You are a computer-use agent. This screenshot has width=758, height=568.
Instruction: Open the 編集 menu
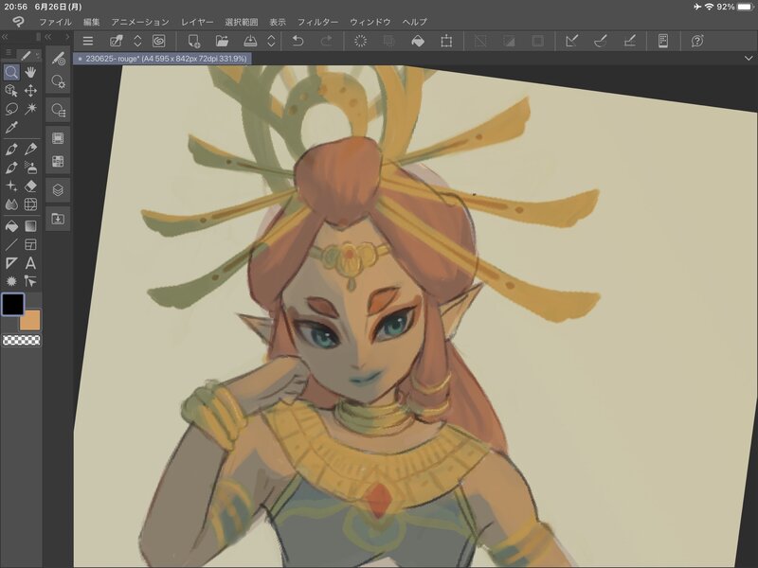[x=91, y=22]
